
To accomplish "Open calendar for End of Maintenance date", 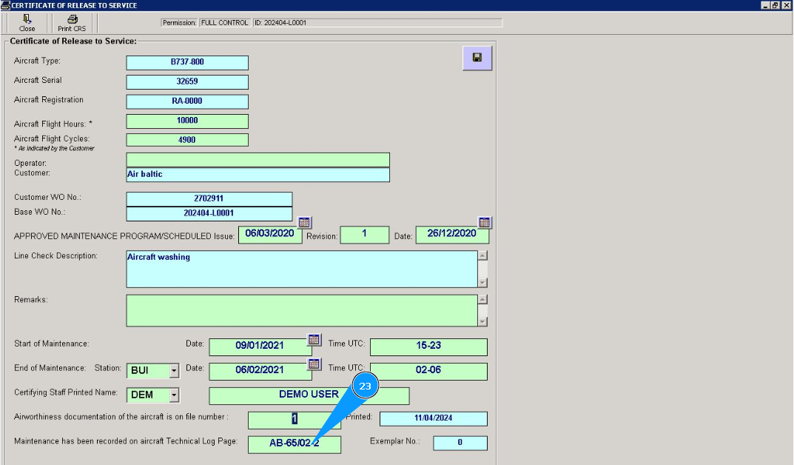I will tap(314, 364).
